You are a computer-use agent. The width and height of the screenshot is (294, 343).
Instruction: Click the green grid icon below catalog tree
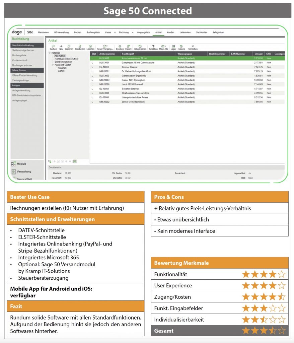pos(75,161)
